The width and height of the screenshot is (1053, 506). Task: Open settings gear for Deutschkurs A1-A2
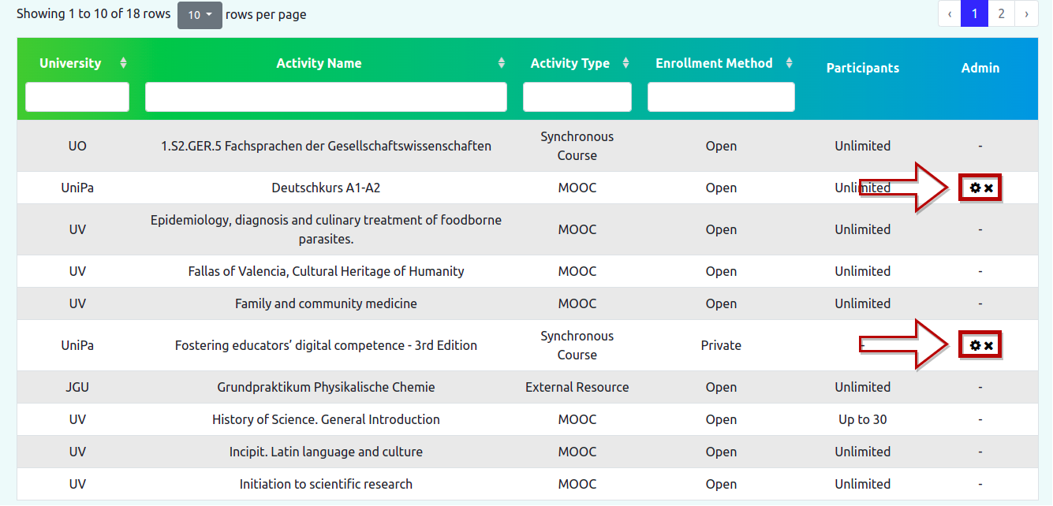coord(975,188)
